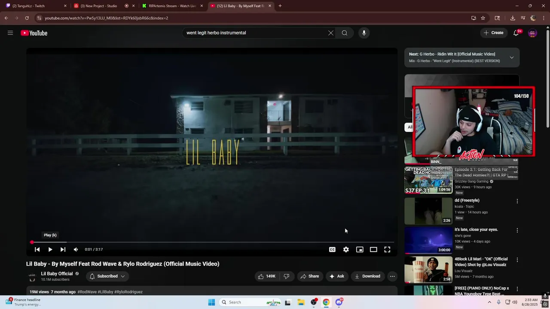
Task: Go back in browser history
Action: click(x=6, y=18)
